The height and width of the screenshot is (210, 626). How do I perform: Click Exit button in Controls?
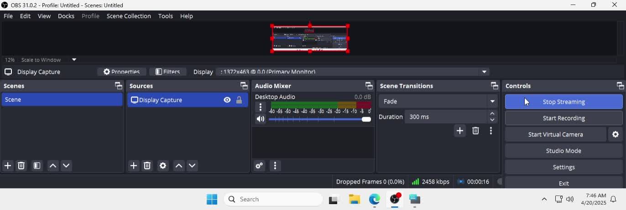(564, 182)
